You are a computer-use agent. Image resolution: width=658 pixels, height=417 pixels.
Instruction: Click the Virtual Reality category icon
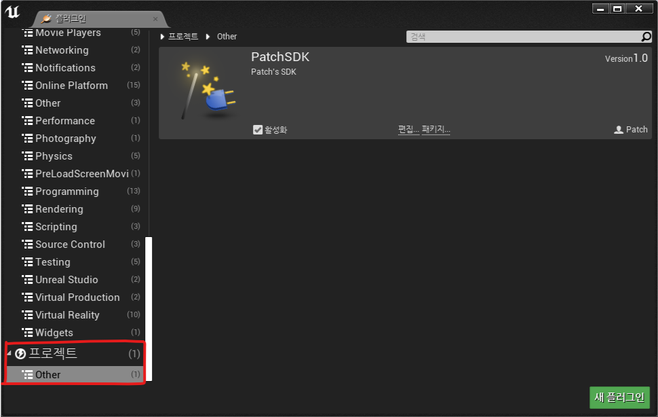27,314
